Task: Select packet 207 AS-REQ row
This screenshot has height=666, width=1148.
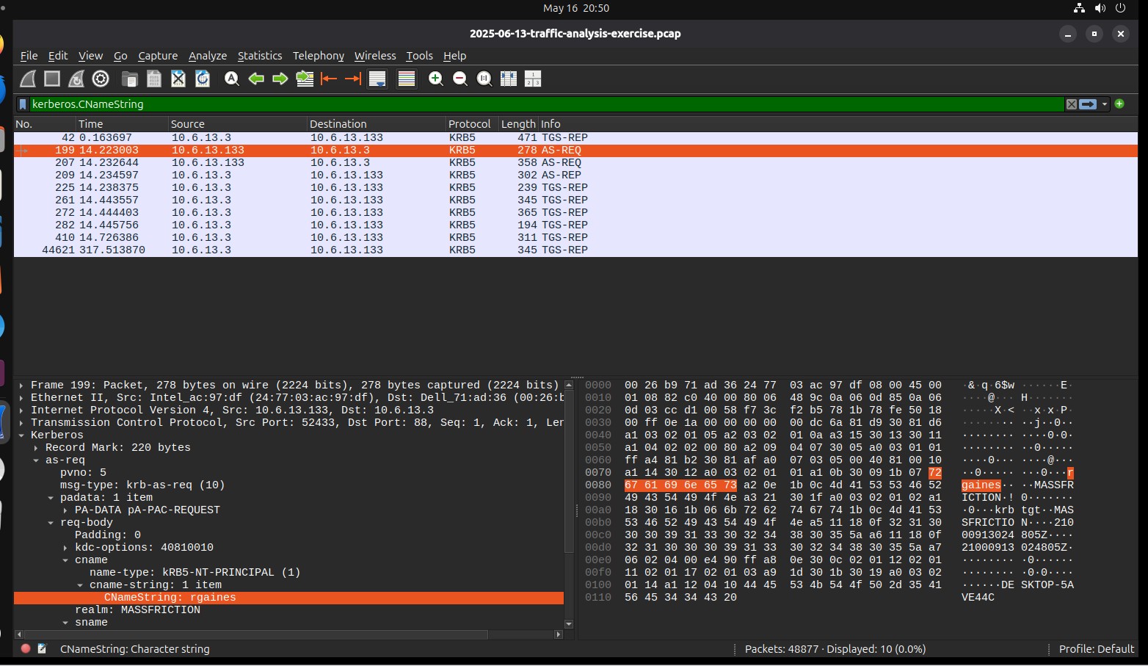Action: click(575, 162)
